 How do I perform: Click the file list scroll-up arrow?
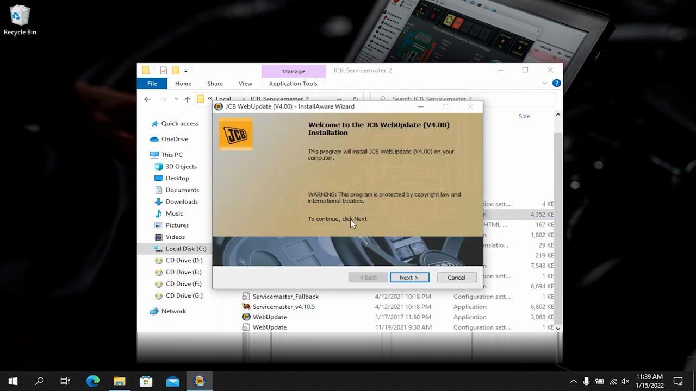click(x=557, y=115)
